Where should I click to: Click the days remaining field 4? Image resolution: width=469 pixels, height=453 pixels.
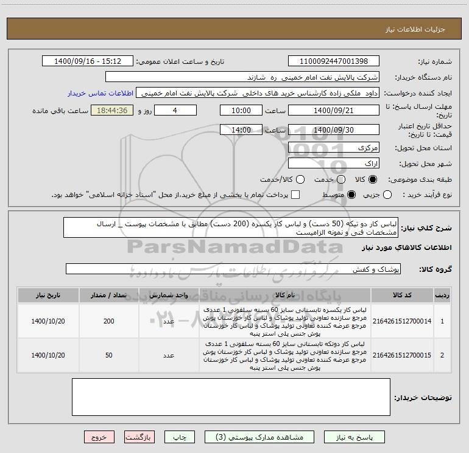click(175, 110)
